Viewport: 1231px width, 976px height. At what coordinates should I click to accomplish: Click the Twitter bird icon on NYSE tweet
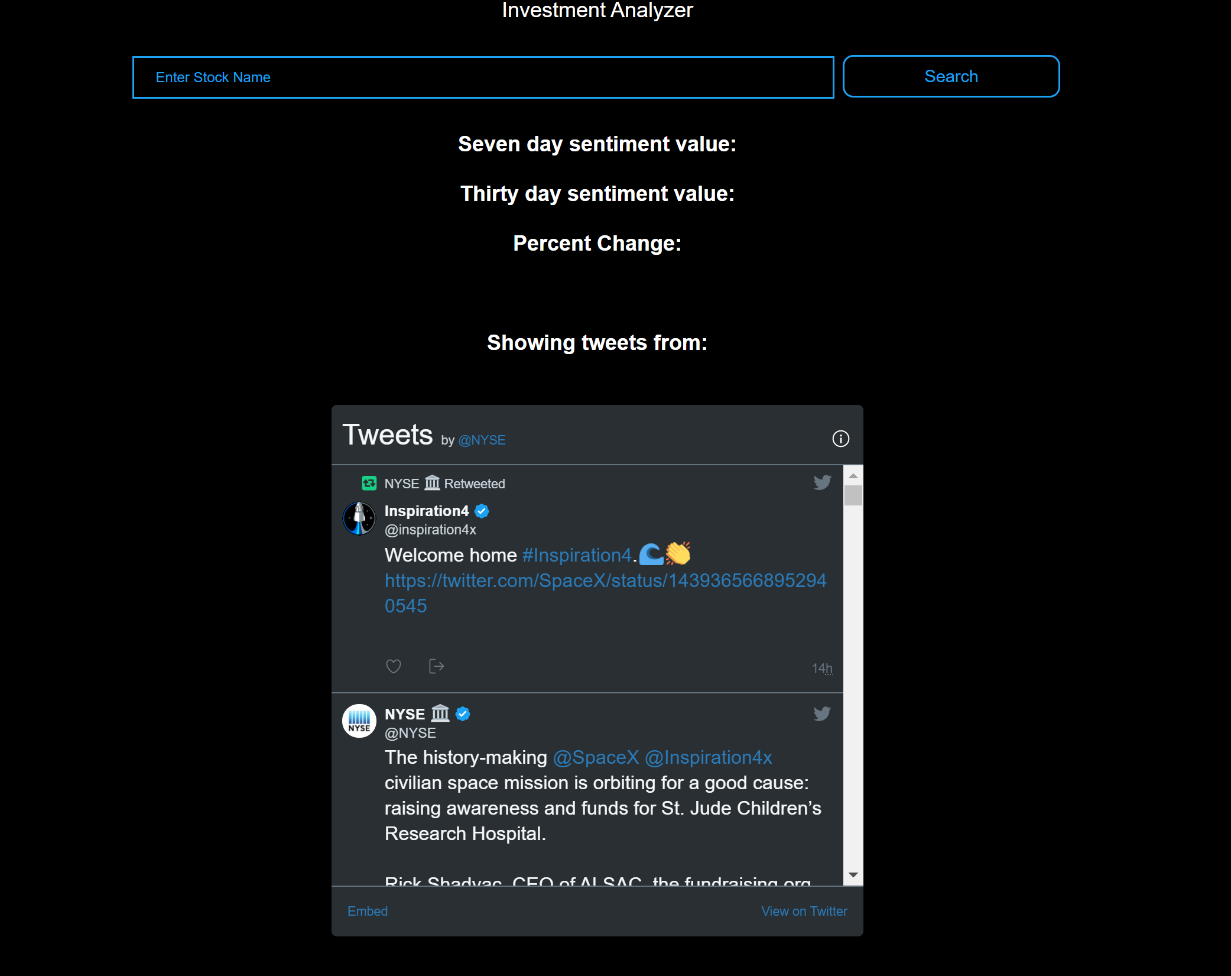pos(822,714)
